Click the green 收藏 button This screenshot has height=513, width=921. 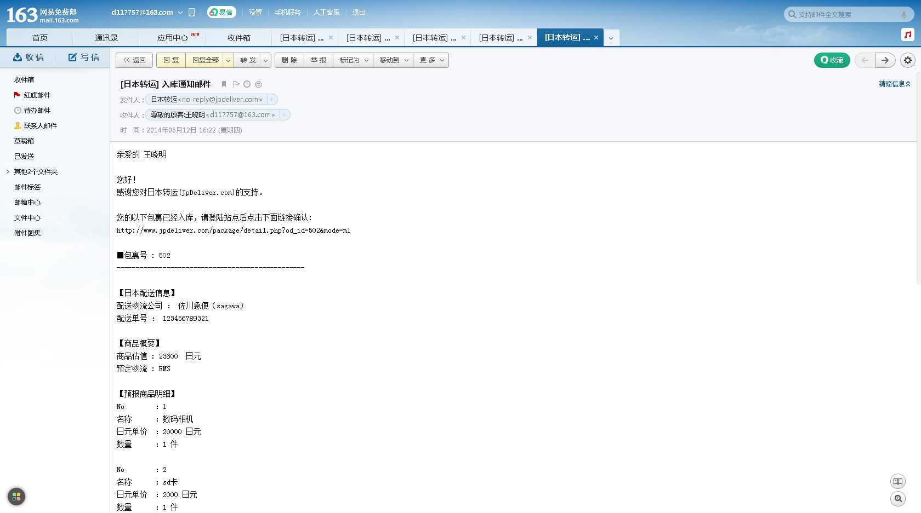(832, 60)
